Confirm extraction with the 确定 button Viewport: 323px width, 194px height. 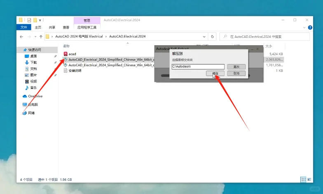click(215, 73)
